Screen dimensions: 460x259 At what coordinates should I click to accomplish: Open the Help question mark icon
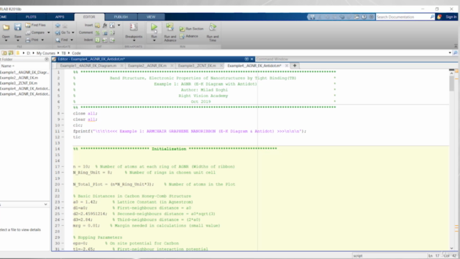pyautogui.click(x=364, y=17)
